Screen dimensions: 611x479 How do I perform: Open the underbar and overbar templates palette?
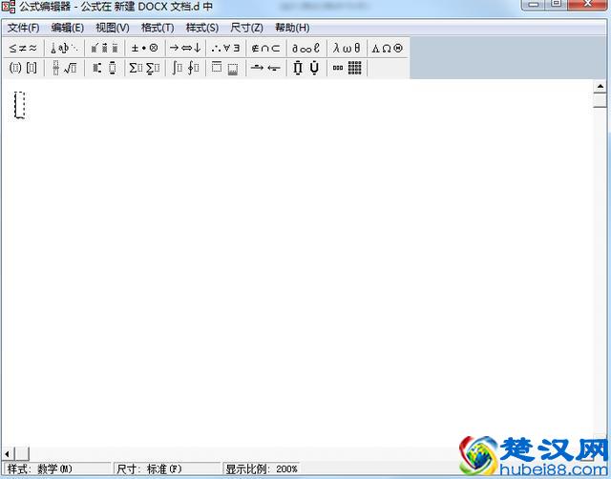225,68
